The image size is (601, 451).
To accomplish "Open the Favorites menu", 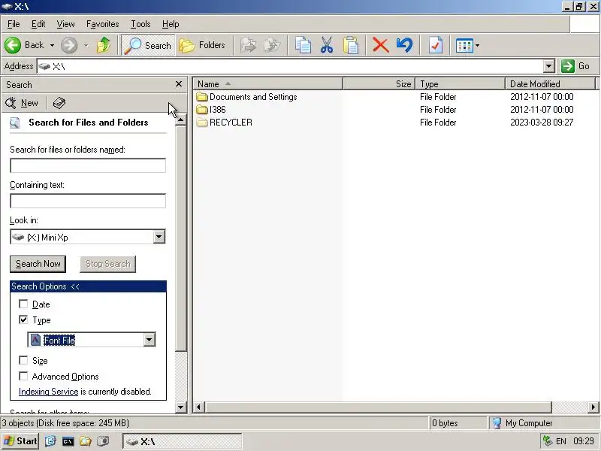I will [102, 24].
